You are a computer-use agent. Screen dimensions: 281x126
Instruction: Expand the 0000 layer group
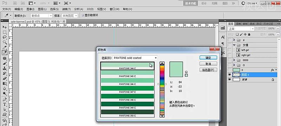[234, 60]
